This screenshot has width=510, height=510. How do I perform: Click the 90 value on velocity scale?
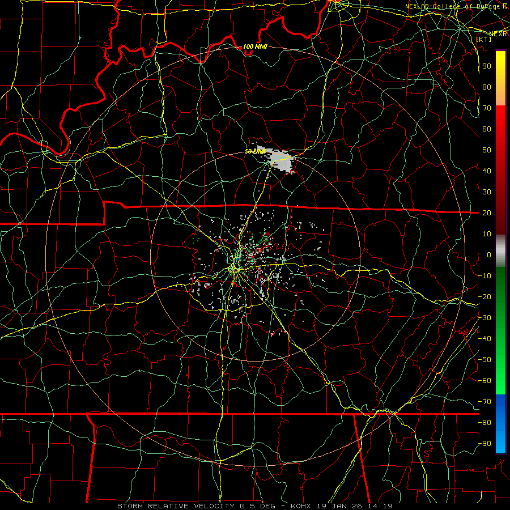tap(487, 66)
